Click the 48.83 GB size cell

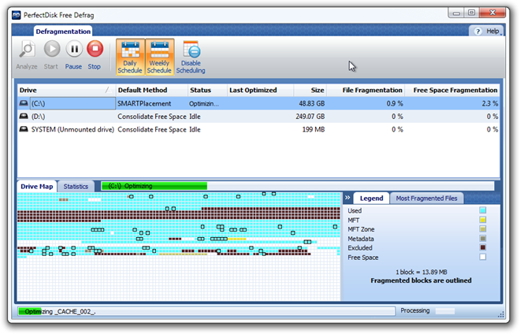(x=311, y=103)
